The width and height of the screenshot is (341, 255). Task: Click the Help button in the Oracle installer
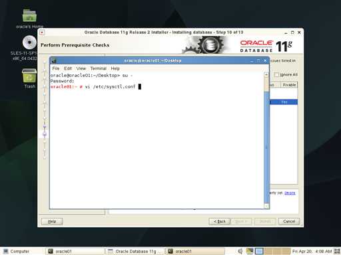coord(52,221)
